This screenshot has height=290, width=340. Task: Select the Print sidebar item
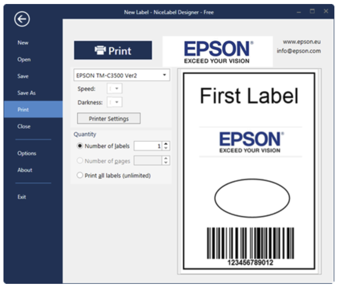click(33, 109)
